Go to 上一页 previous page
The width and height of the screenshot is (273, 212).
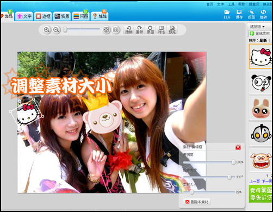tap(255, 182)
